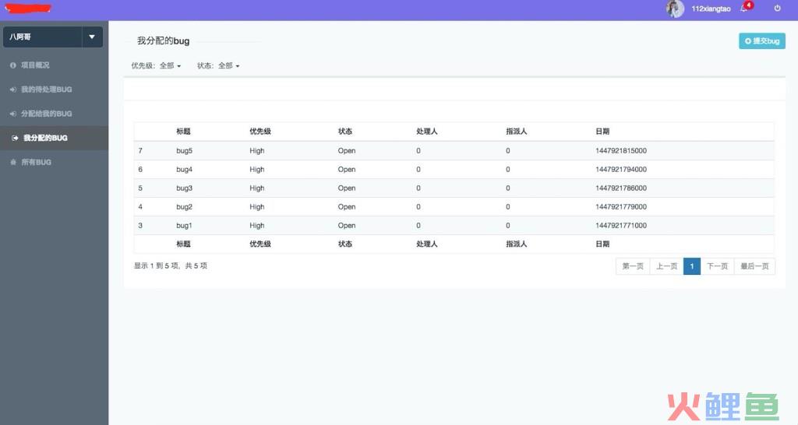Open the user avatar picture
This screenshot has width=798, height=425.
pos(675,9)
